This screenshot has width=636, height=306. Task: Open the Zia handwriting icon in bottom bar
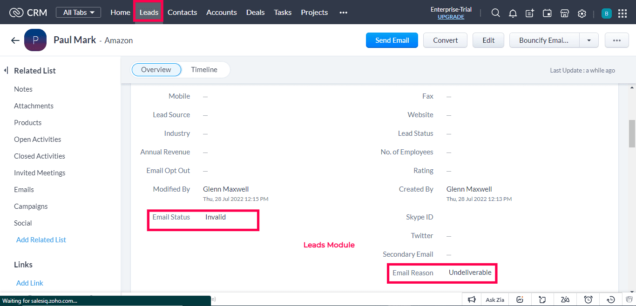pos(565,299)
